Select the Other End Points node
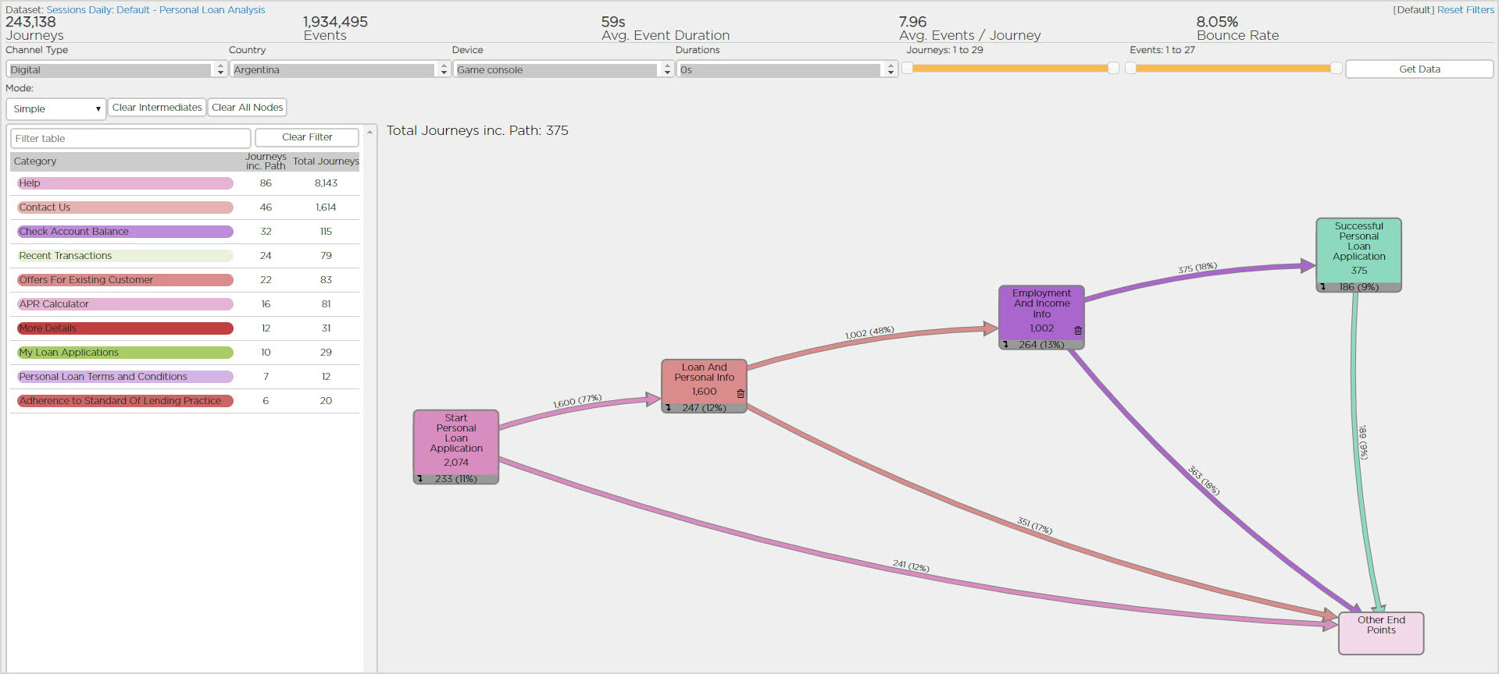 click(1380, 633)
